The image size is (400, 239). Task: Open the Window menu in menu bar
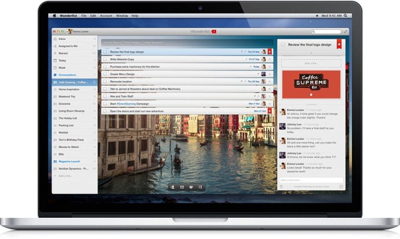pyautogui.click(x=122, y=16)
